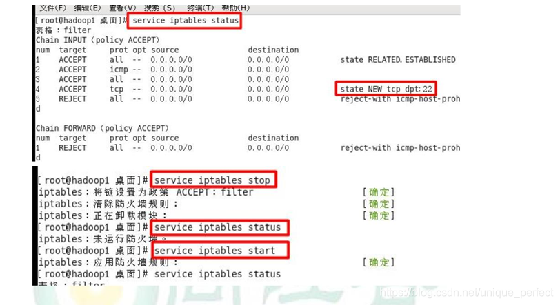This screenshot has height=305, width=560.
Task: Click [确定] beside '清除防火墙规则'
Action: [378, 204]
